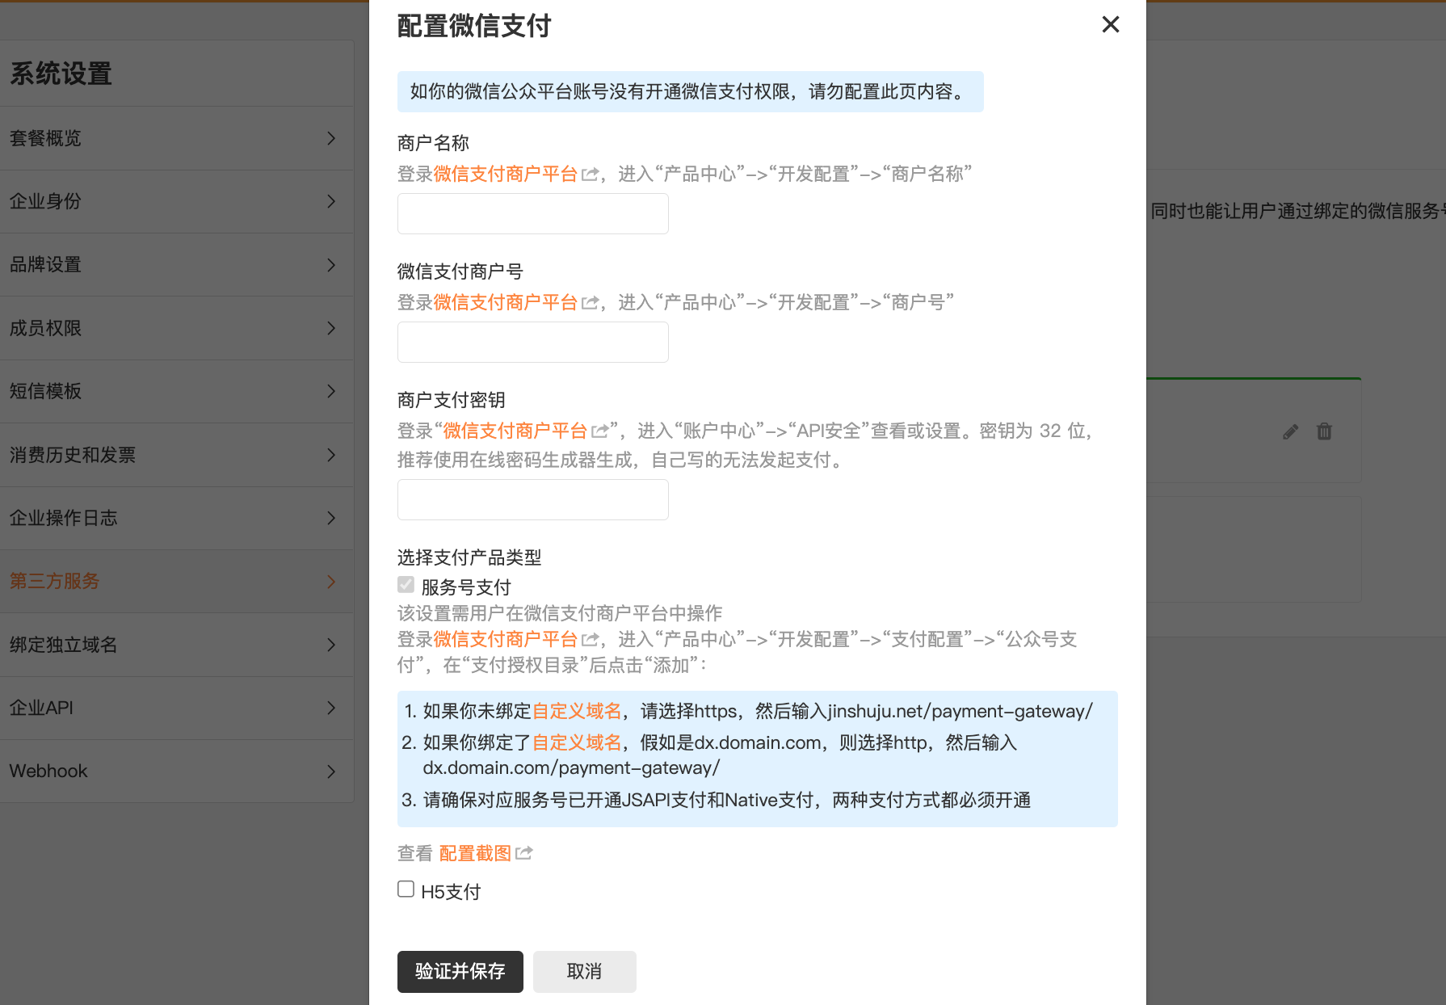This screenshot has width=1446, height=1005.
Task: Click the trash delete icon in background page
Action: click(x=1324, y=431)
